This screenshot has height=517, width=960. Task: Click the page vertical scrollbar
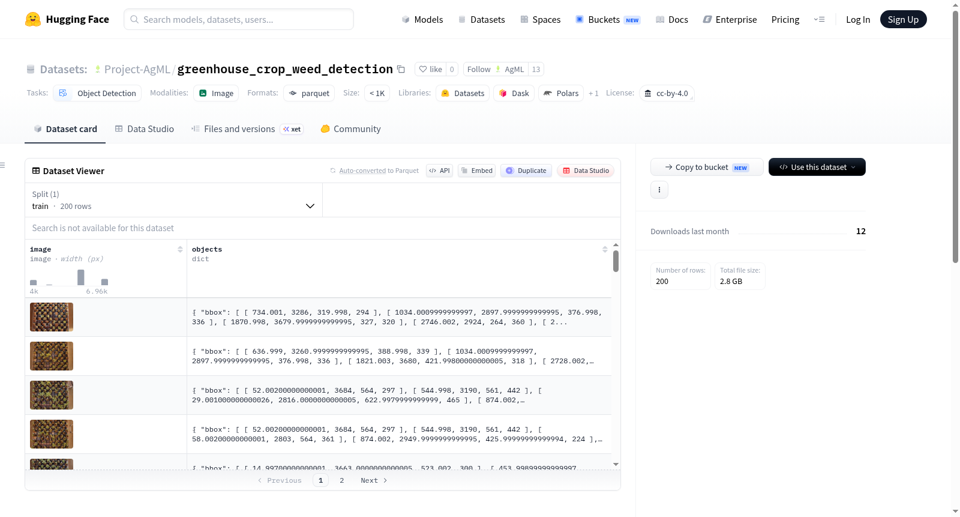pos(955,136)
